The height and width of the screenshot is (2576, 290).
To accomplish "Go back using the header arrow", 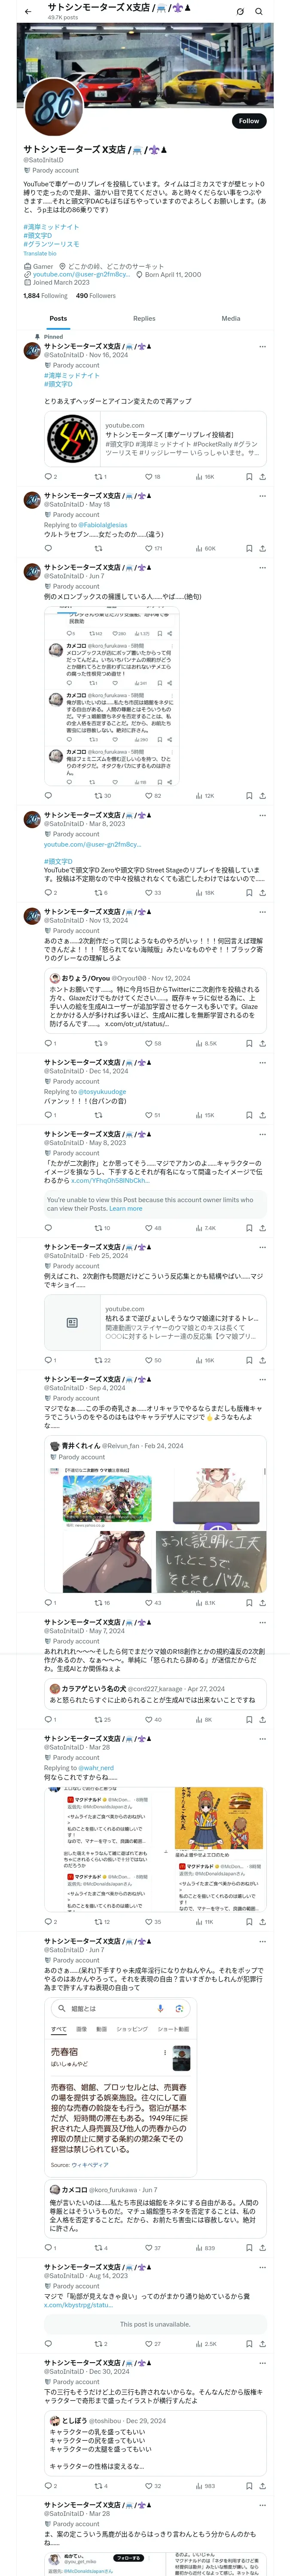I will point(27,11).
